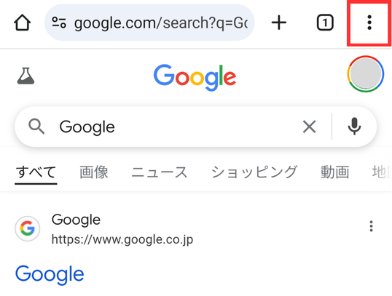Select the すべて tab

click(36, 172)
